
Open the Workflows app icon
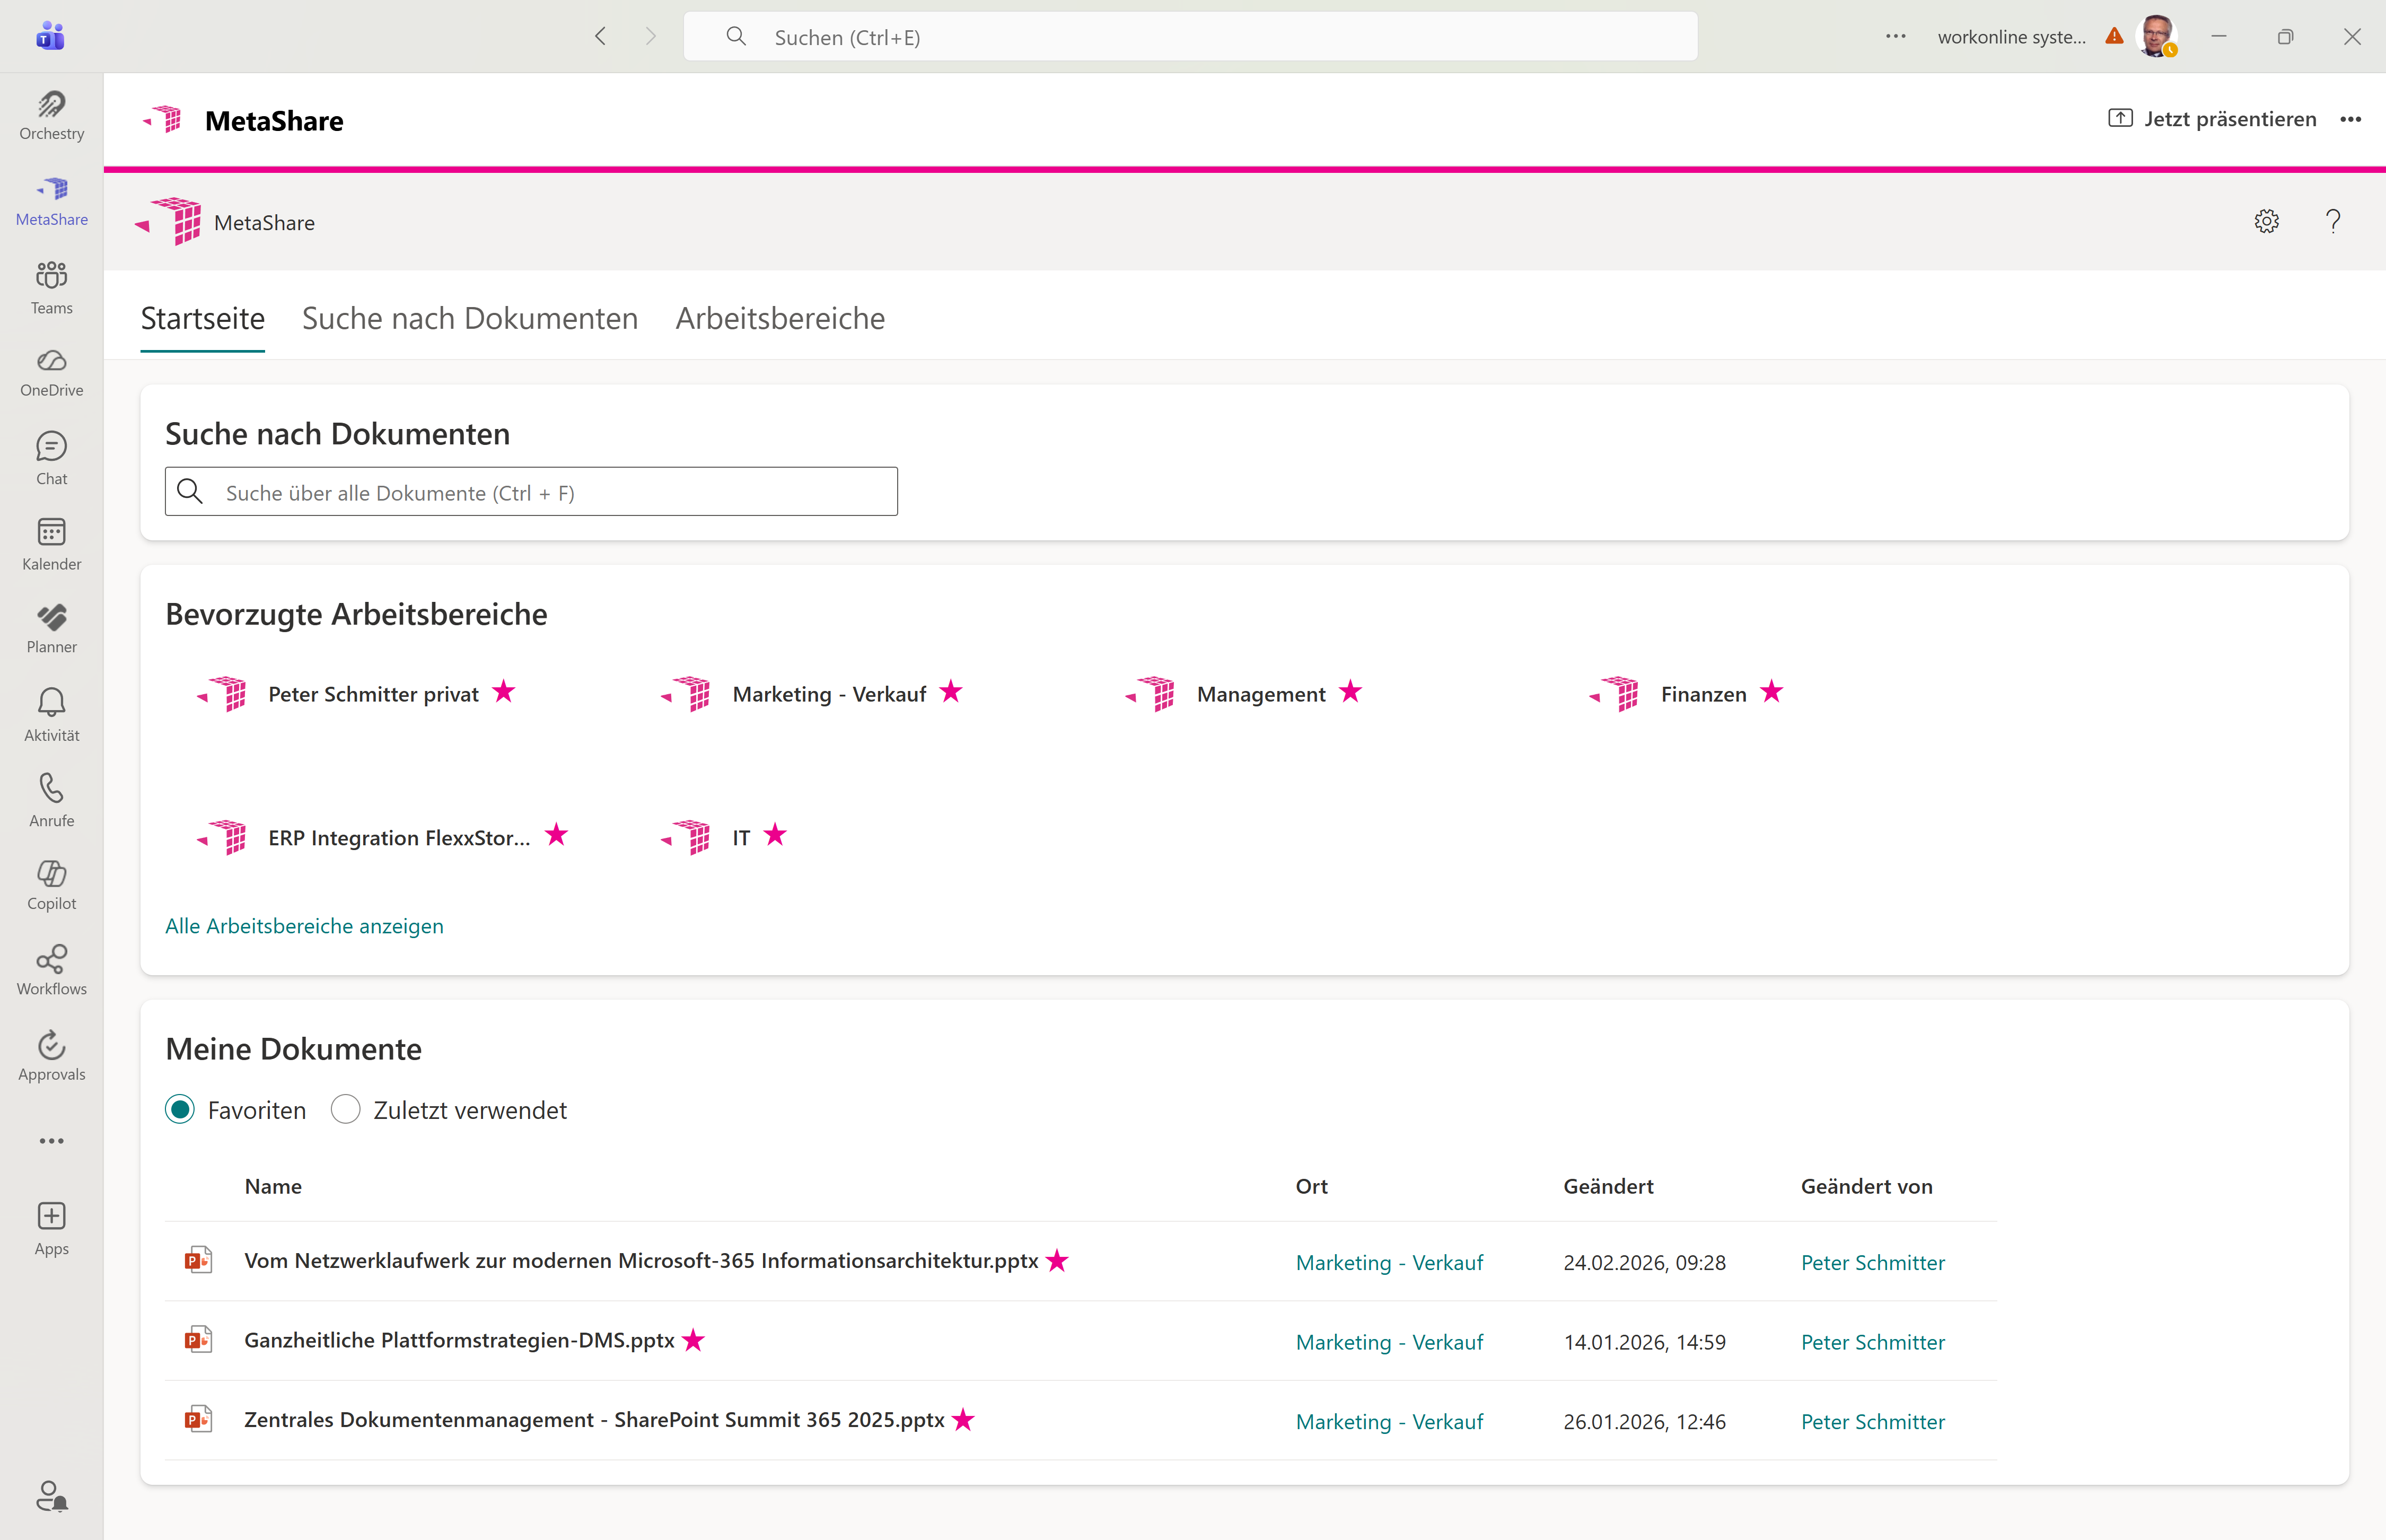click(x=51, y=970)
